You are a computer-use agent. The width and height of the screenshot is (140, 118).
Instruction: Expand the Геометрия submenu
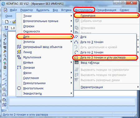click(x=106, y=16)
